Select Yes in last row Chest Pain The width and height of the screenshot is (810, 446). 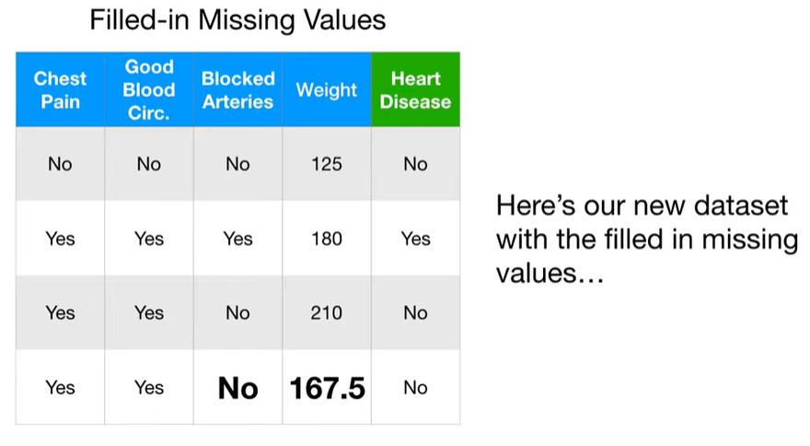pyautogui.click(x=61, y=388)
